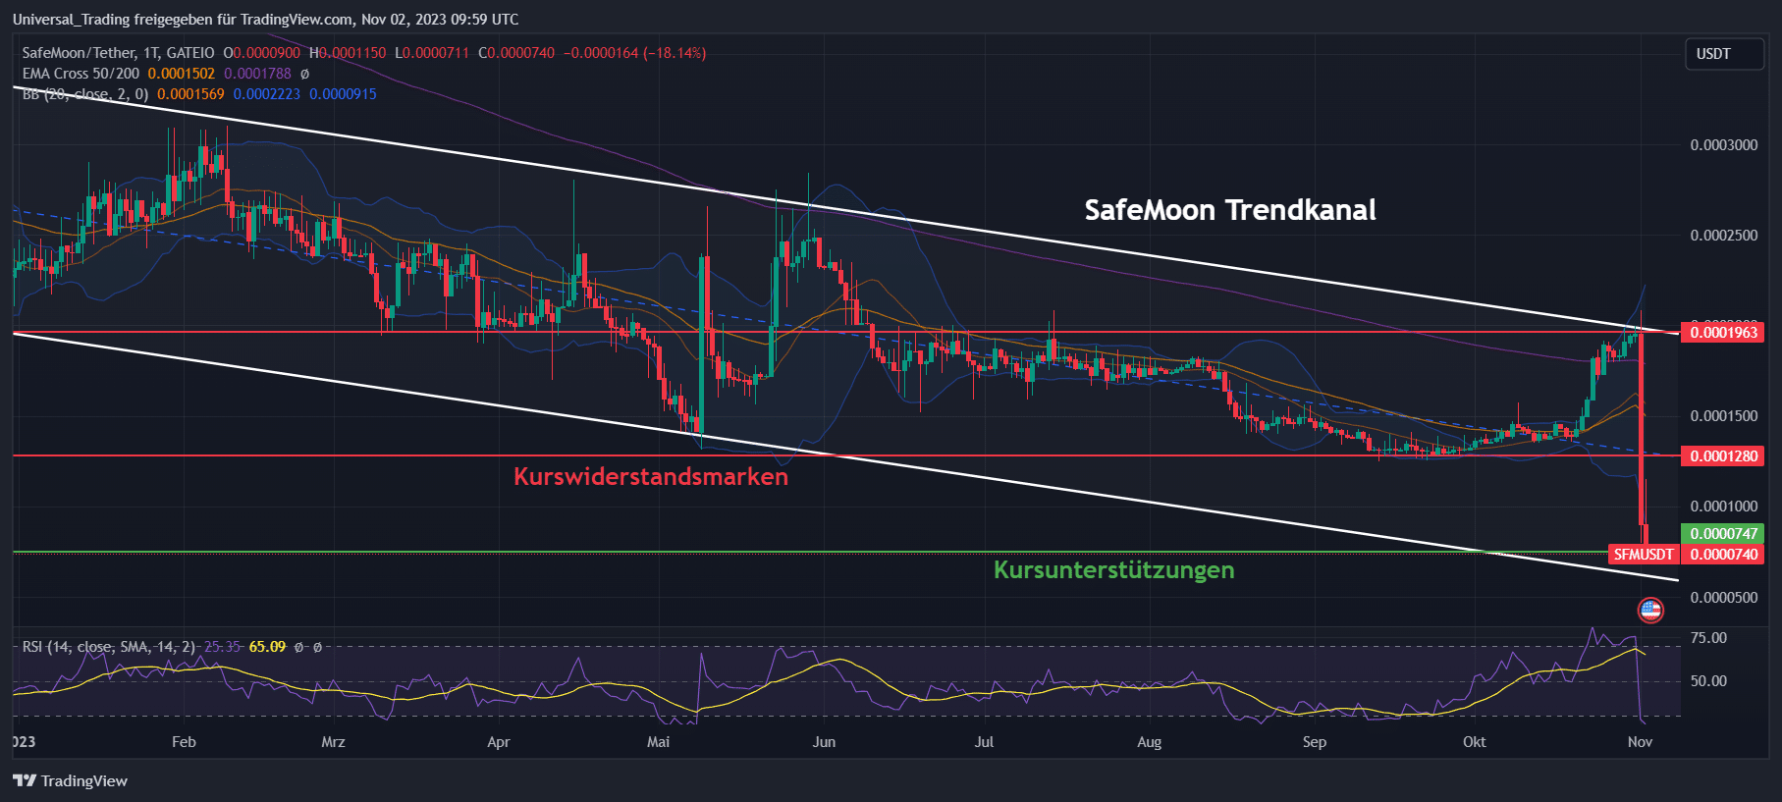Select the SafeMoon Trendkanal text annotation

pyautogui.click(x=1230, y=210)
